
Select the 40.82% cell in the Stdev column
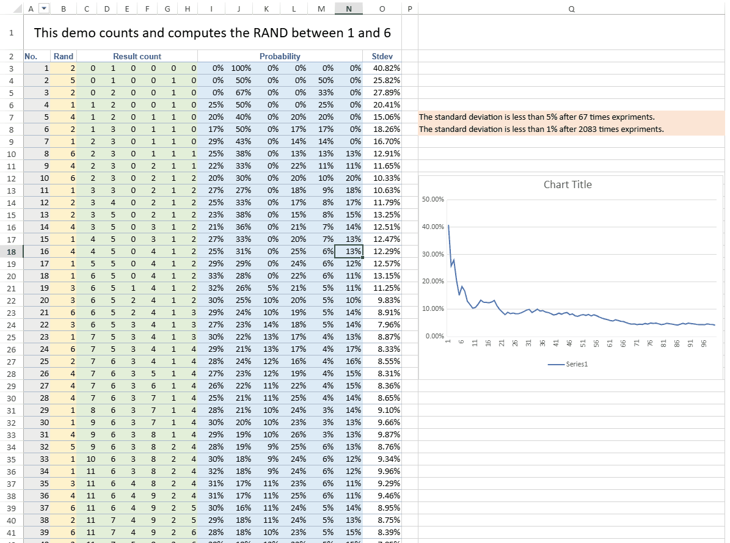[x=387, y=68]
